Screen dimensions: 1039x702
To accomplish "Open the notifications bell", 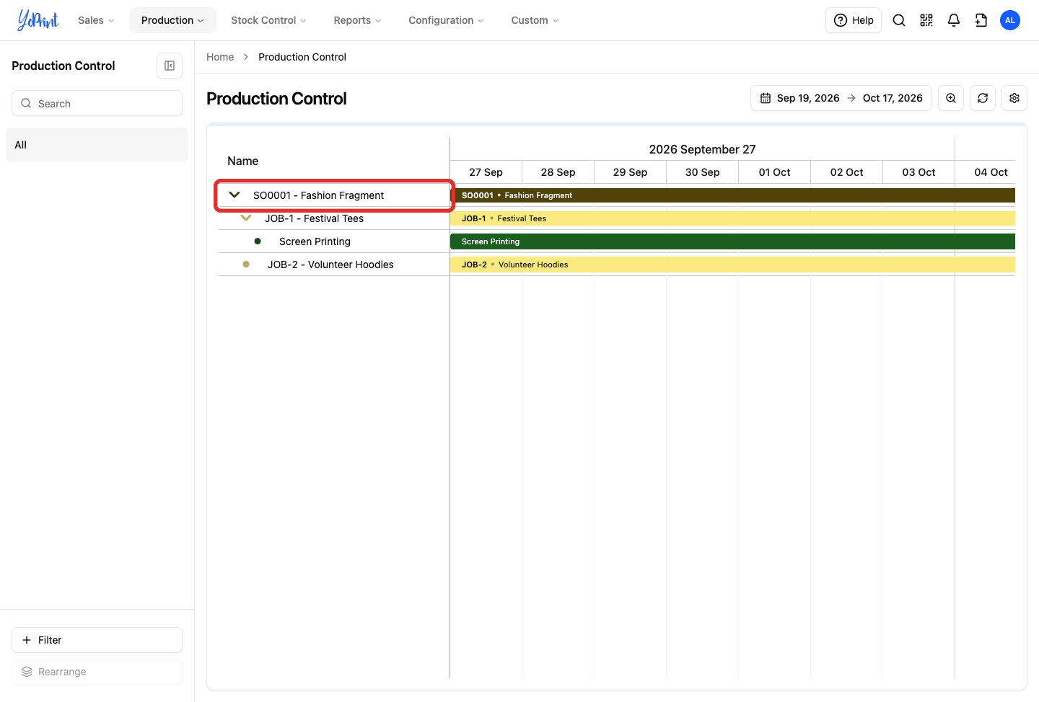I will (x=954, y=20).
